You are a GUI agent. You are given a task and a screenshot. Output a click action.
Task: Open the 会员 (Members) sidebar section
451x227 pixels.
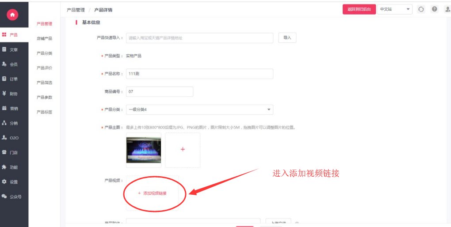[x=11, y=64]
